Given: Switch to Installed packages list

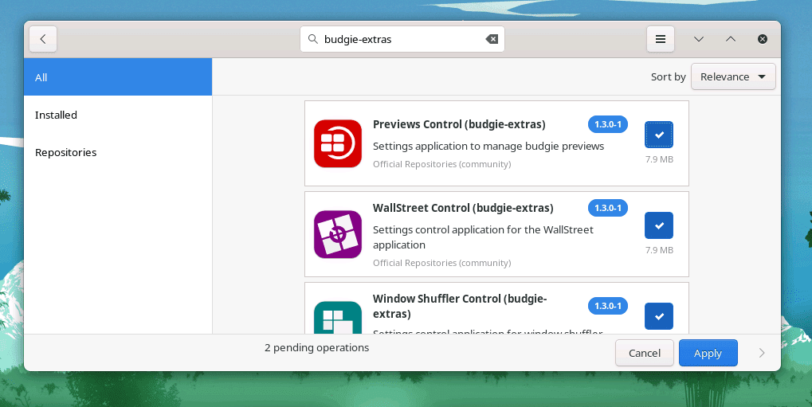Looking at the screenshot, I should pos(118,115).
